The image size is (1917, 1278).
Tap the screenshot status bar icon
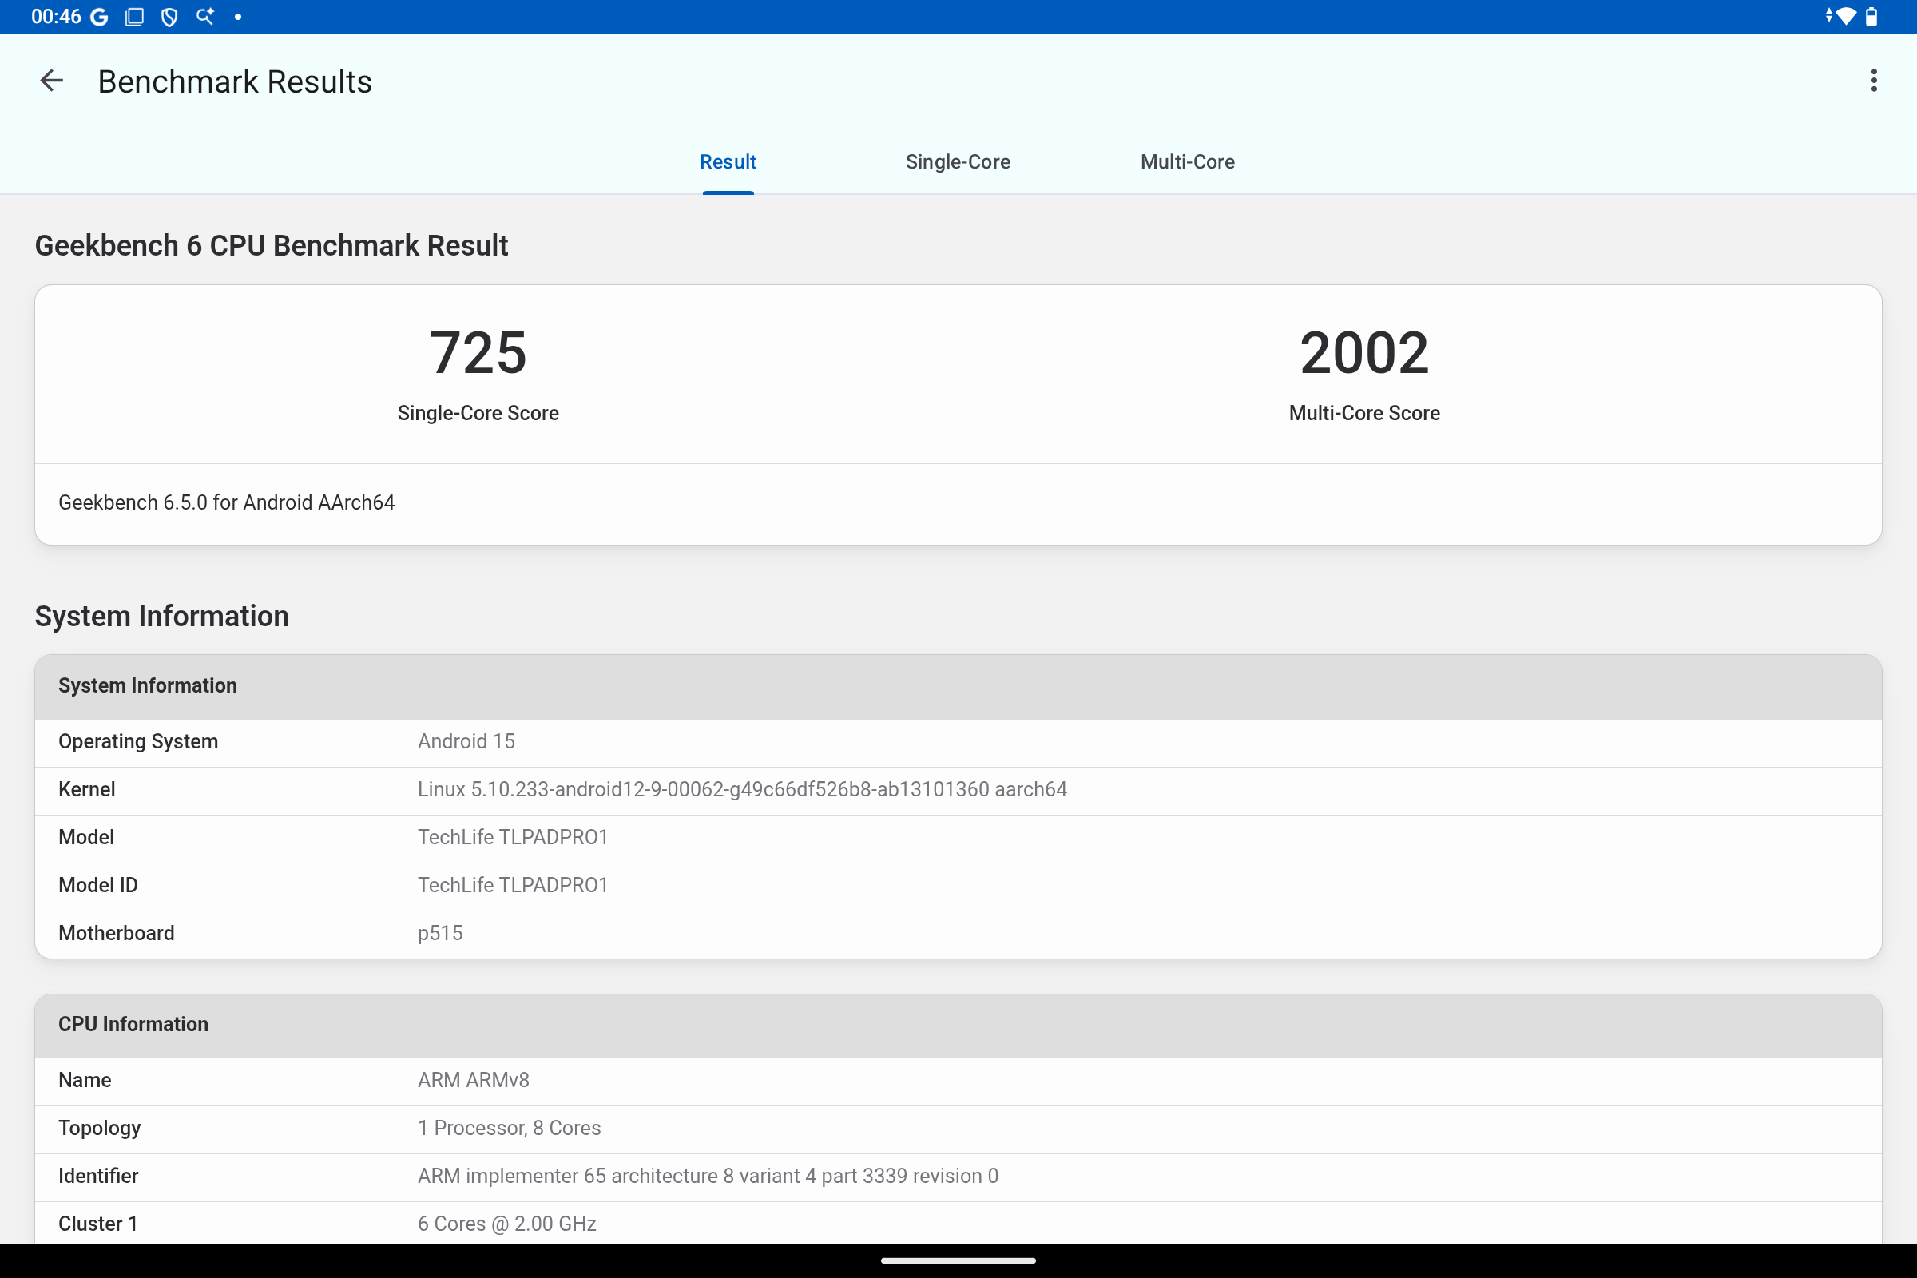(134, 17)
